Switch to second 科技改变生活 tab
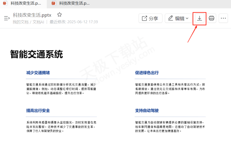 (x=71, y=3)
